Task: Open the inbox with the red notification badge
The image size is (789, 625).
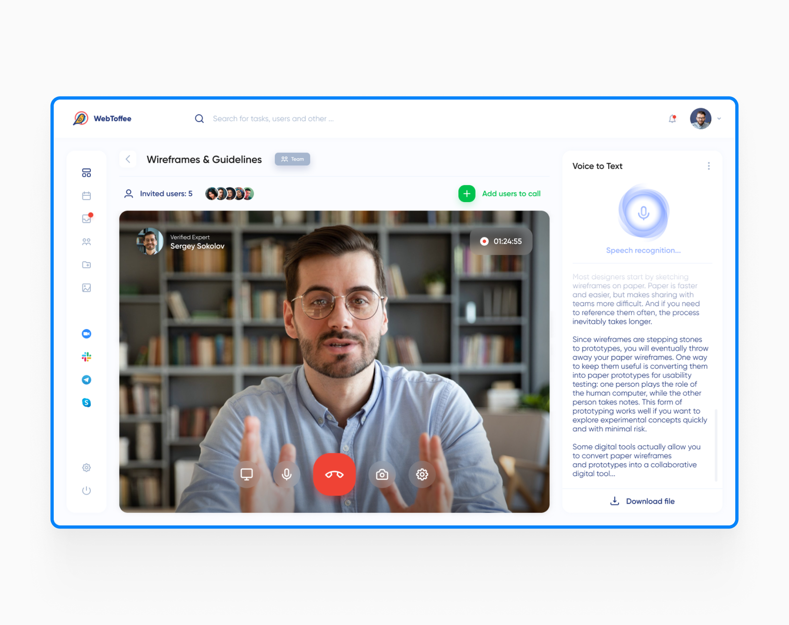Action: [x=86, y=219]
